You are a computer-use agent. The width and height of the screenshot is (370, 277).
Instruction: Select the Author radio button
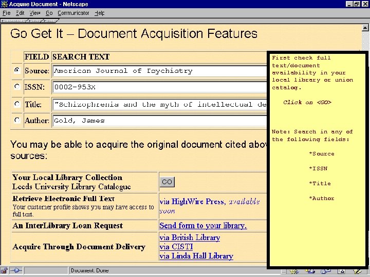[17, 120]
